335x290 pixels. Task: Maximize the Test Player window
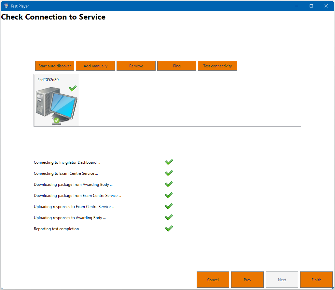tap(311, 6)
